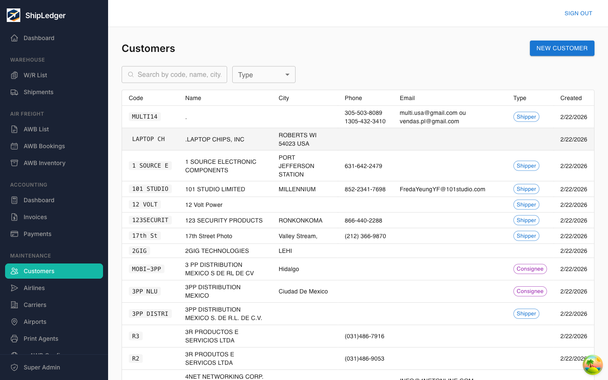The width and height of the screenshot is (608, 380).
Task: Click the Phone column header
Action: click(353, 98)
